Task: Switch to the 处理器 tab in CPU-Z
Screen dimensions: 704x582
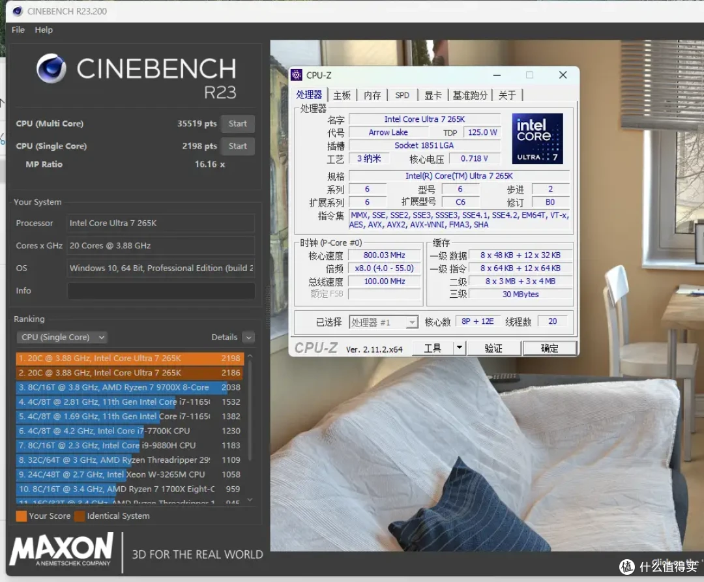Action: pos(310,95)
